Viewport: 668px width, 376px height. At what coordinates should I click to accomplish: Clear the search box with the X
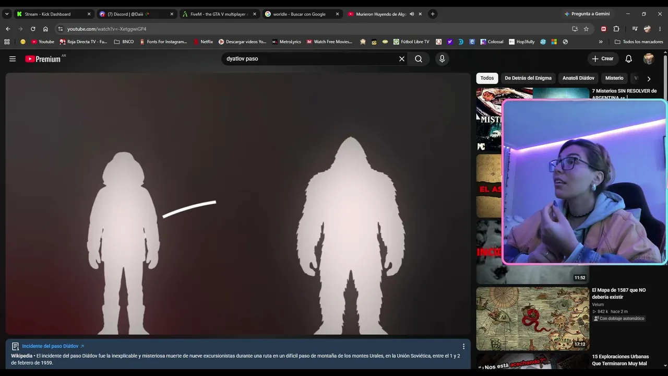pos(402,59)
